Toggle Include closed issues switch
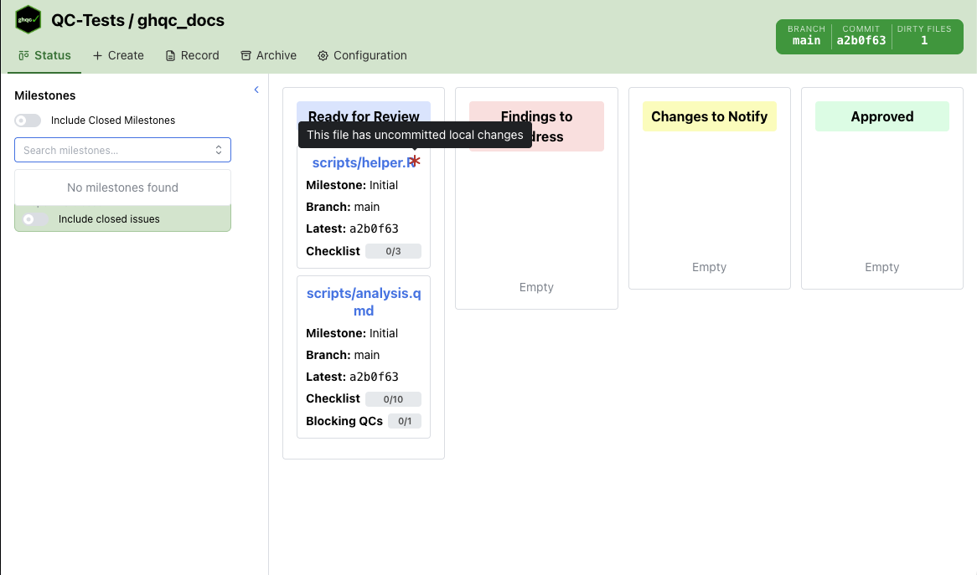The width and height of the screenshot is (977, 575). [x=35, y=219]
